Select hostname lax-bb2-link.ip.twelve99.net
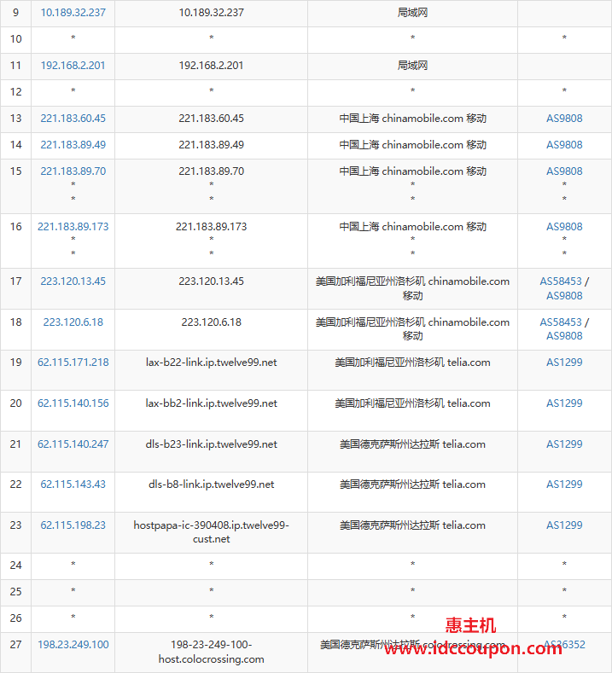The height and width of the screenshot is (673, 612). (x=212, y=403)
